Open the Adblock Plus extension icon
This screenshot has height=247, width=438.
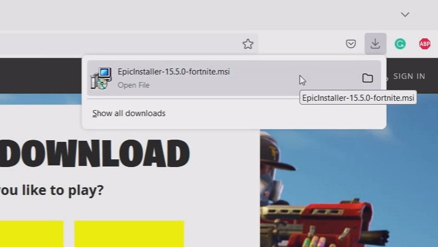425,44
